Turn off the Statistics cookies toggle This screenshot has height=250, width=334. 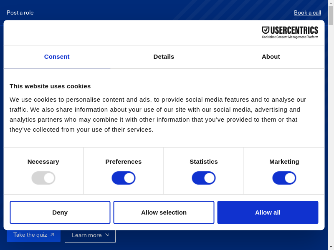[204, 178]
